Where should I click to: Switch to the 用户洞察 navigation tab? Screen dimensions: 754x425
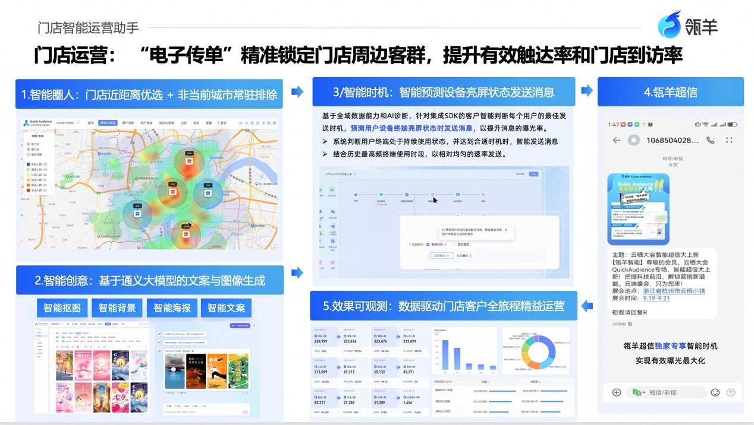tap(128, 123)
